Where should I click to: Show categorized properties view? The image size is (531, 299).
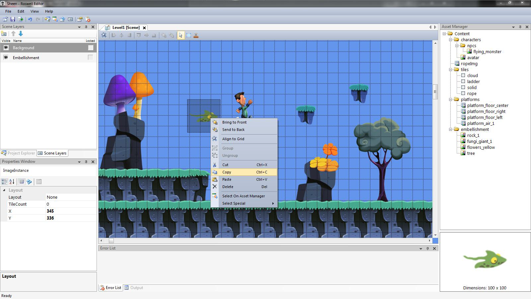(x=4, y=182)
